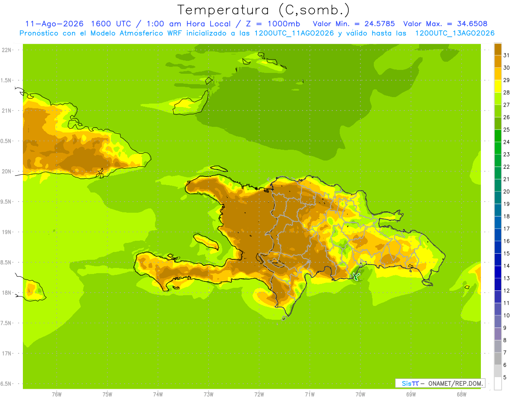Select the "73W" longitude label

[208, 395]
